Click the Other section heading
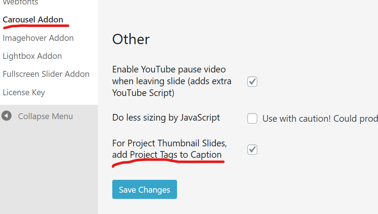Image resolution: width=378 pixels, height=214 pixels. click(x=131, y=39)
